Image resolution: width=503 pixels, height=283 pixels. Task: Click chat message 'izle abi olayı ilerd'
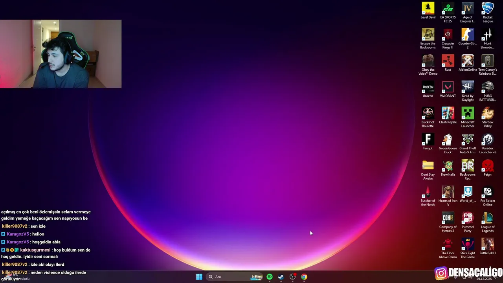pyautogui.click(x=47, y=265)
